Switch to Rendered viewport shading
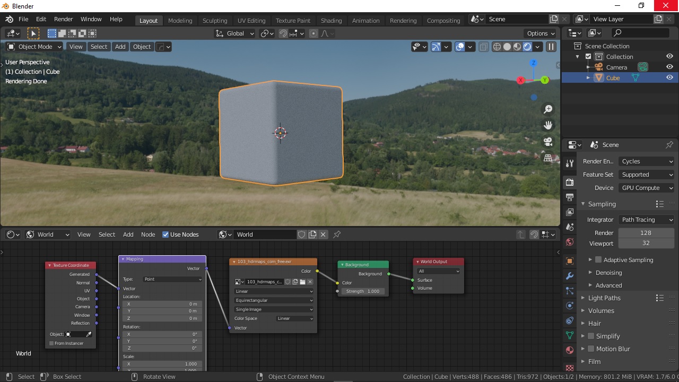This screenshot has width=679, height=382. 527,47
